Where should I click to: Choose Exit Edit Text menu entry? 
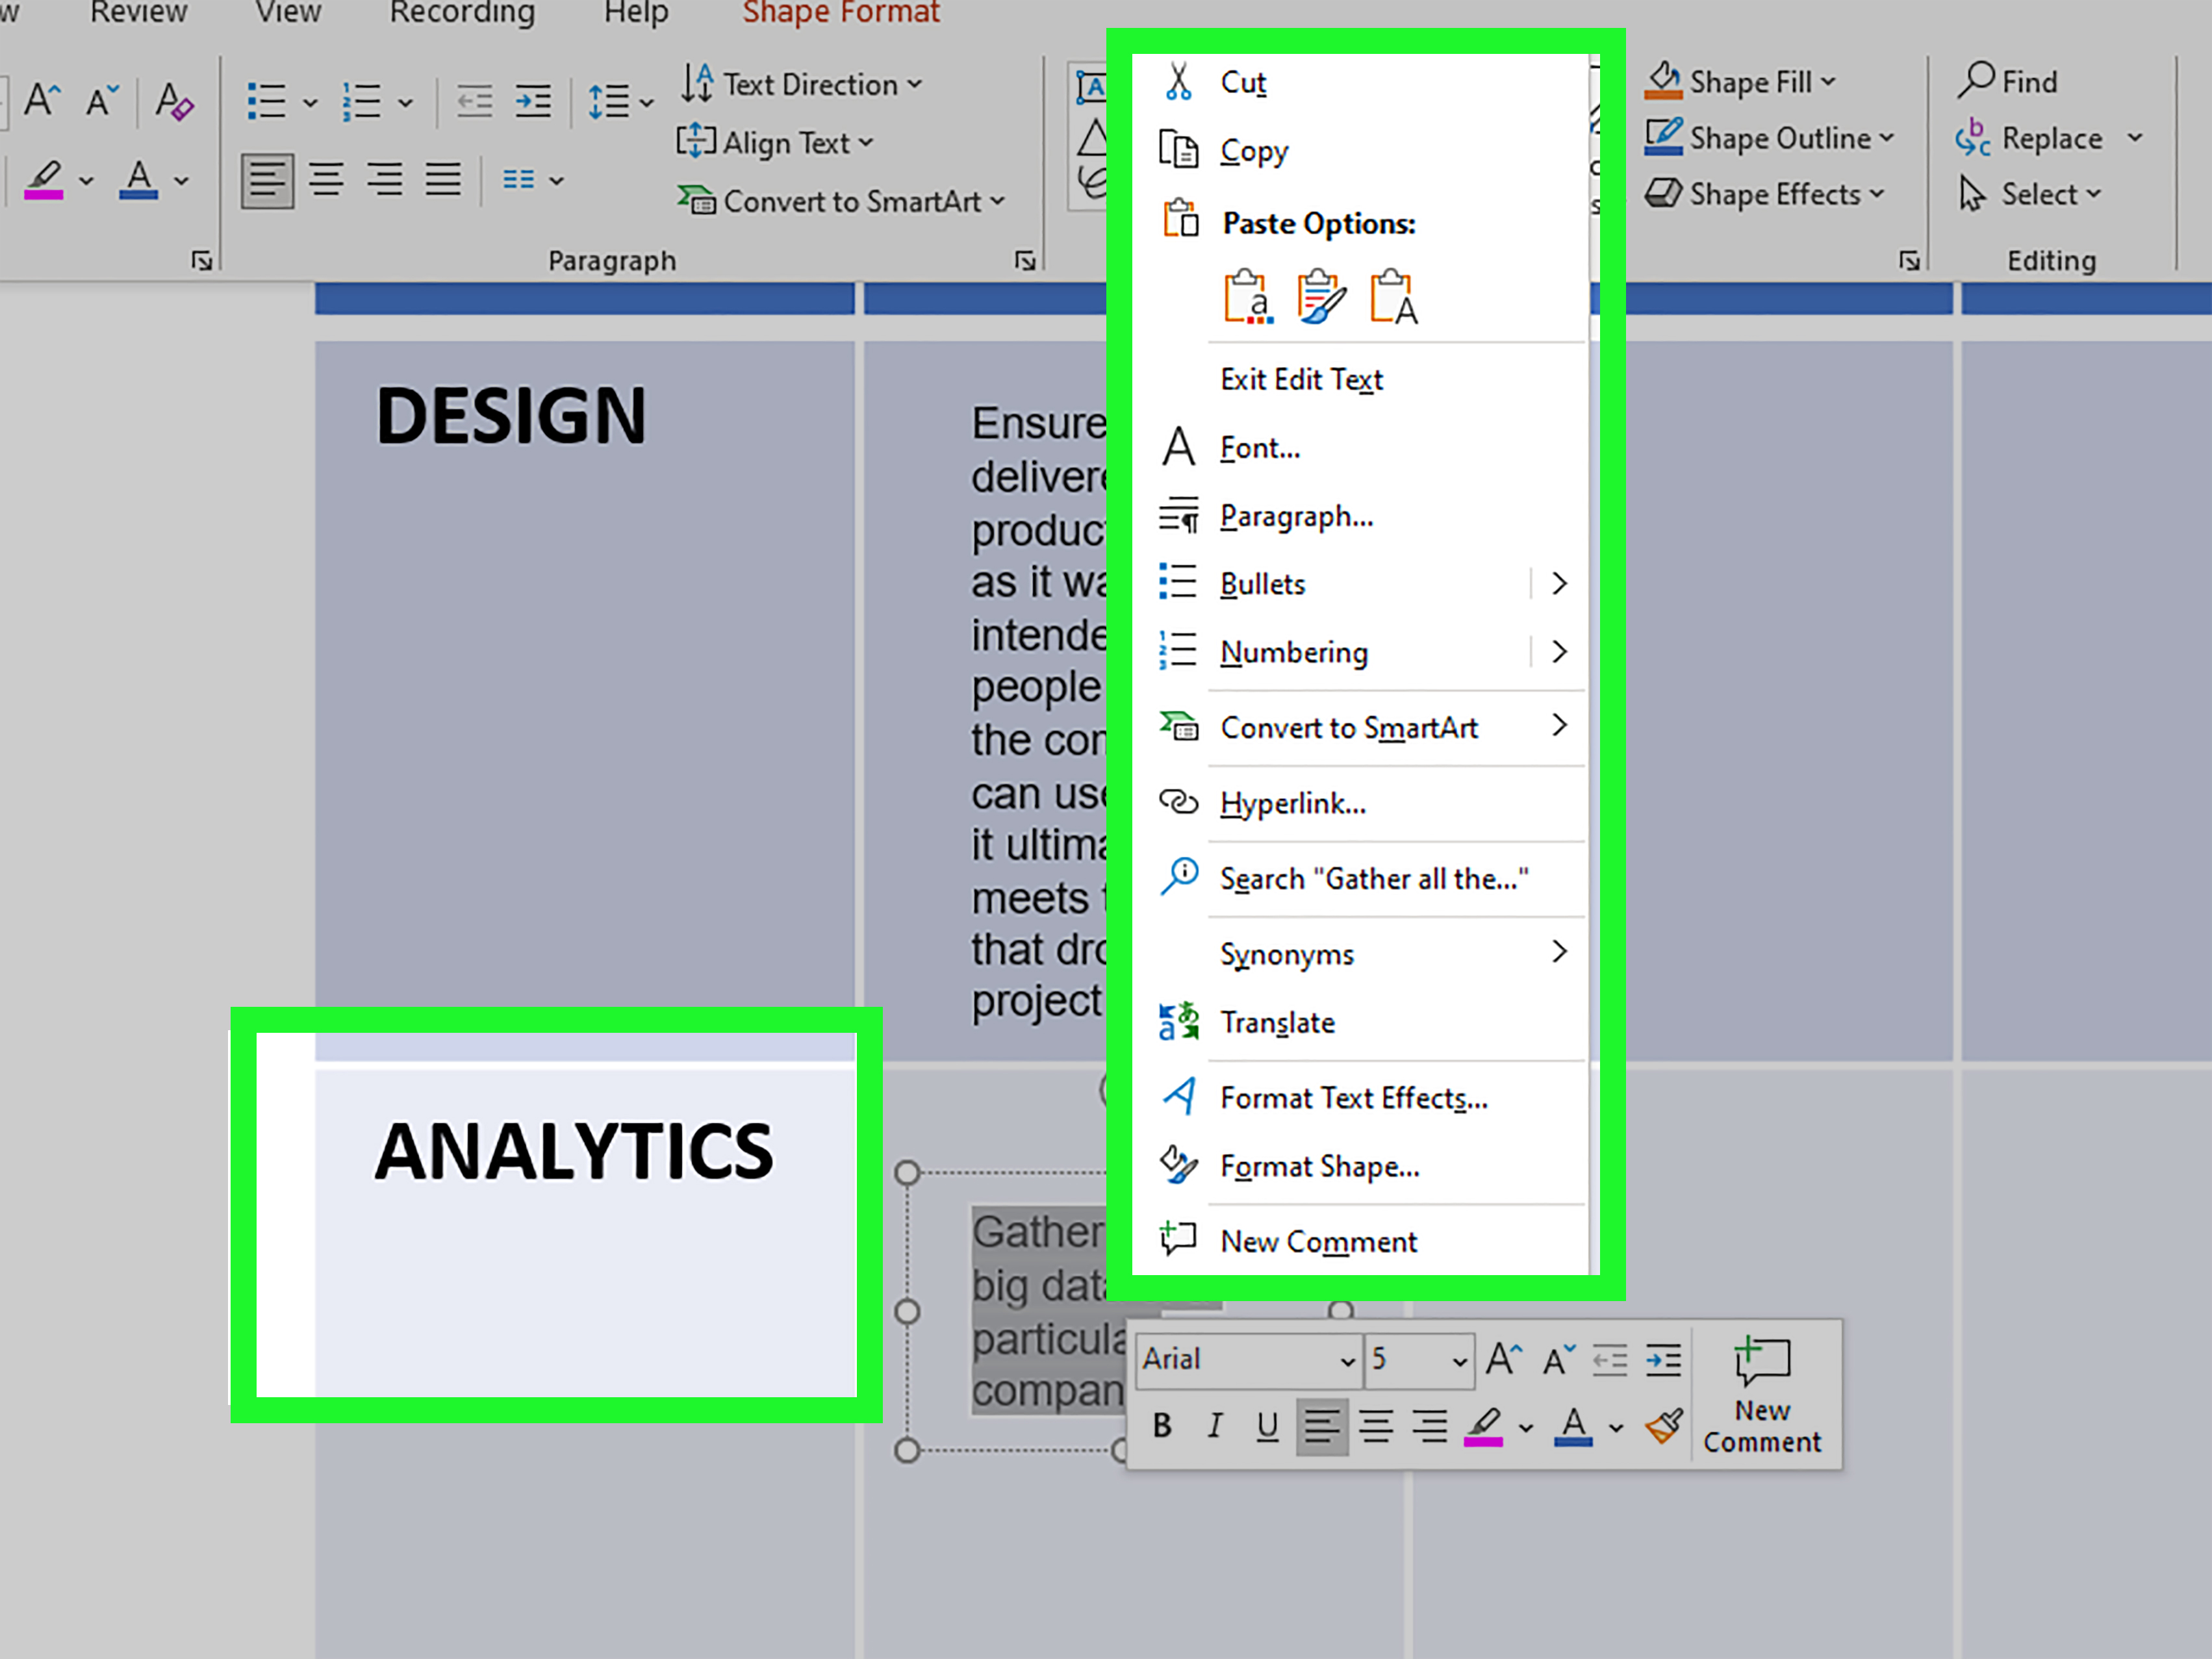[1301, 380]
